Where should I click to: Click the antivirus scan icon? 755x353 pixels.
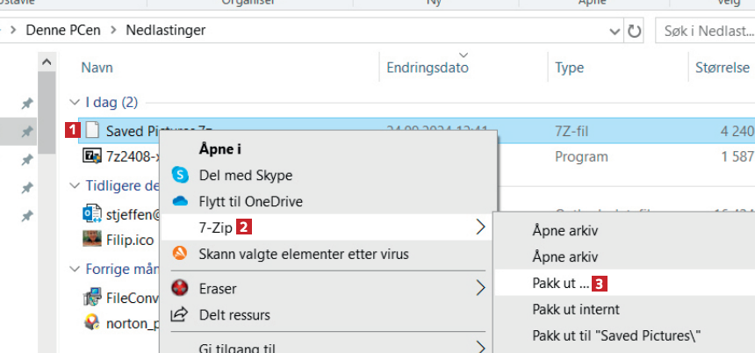[x=180, y=254]
